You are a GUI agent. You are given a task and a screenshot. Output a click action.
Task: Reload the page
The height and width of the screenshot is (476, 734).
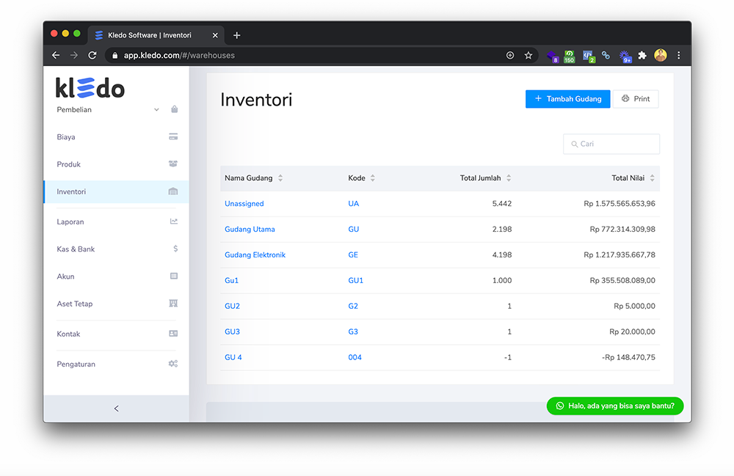point(92,55)
